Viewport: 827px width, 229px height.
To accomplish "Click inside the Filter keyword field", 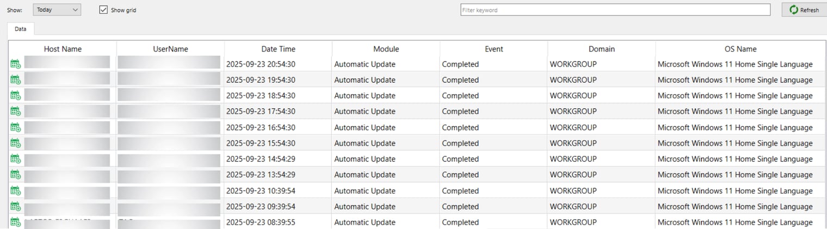I will pyautogui.click(x=615, y=10).
